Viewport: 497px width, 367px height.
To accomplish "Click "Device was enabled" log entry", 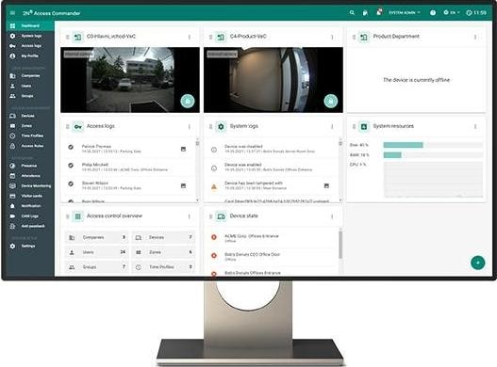I will coord(271,168).
